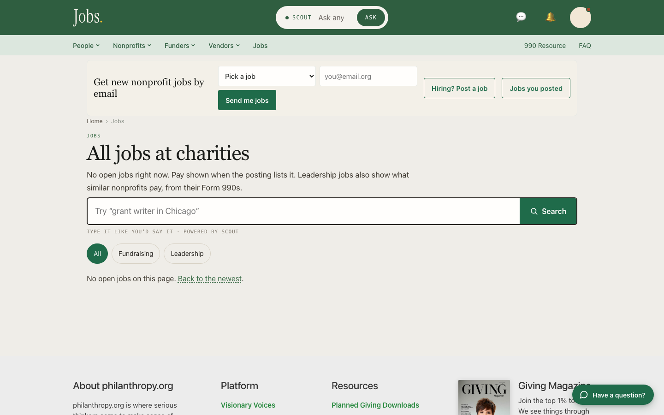The height and width of the screenshot is (415, 664).
Task: Expand the People menu
Action: click(x=86, y=46)
